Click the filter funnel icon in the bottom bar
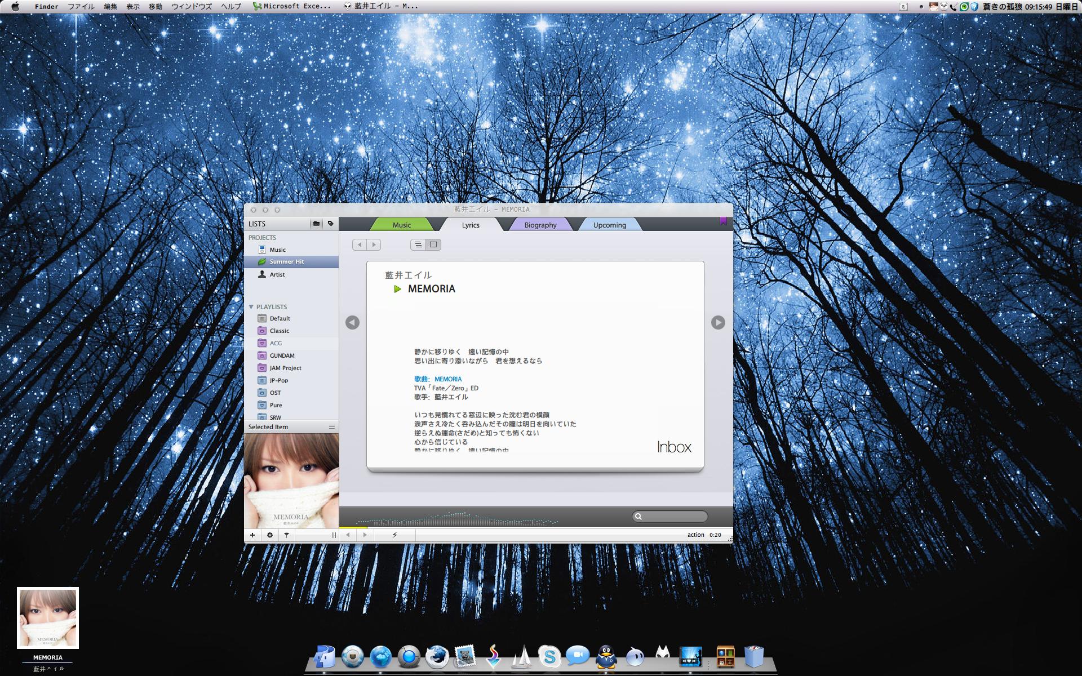The height and width of the screenshot is (676, 1082). coord(286,535)
